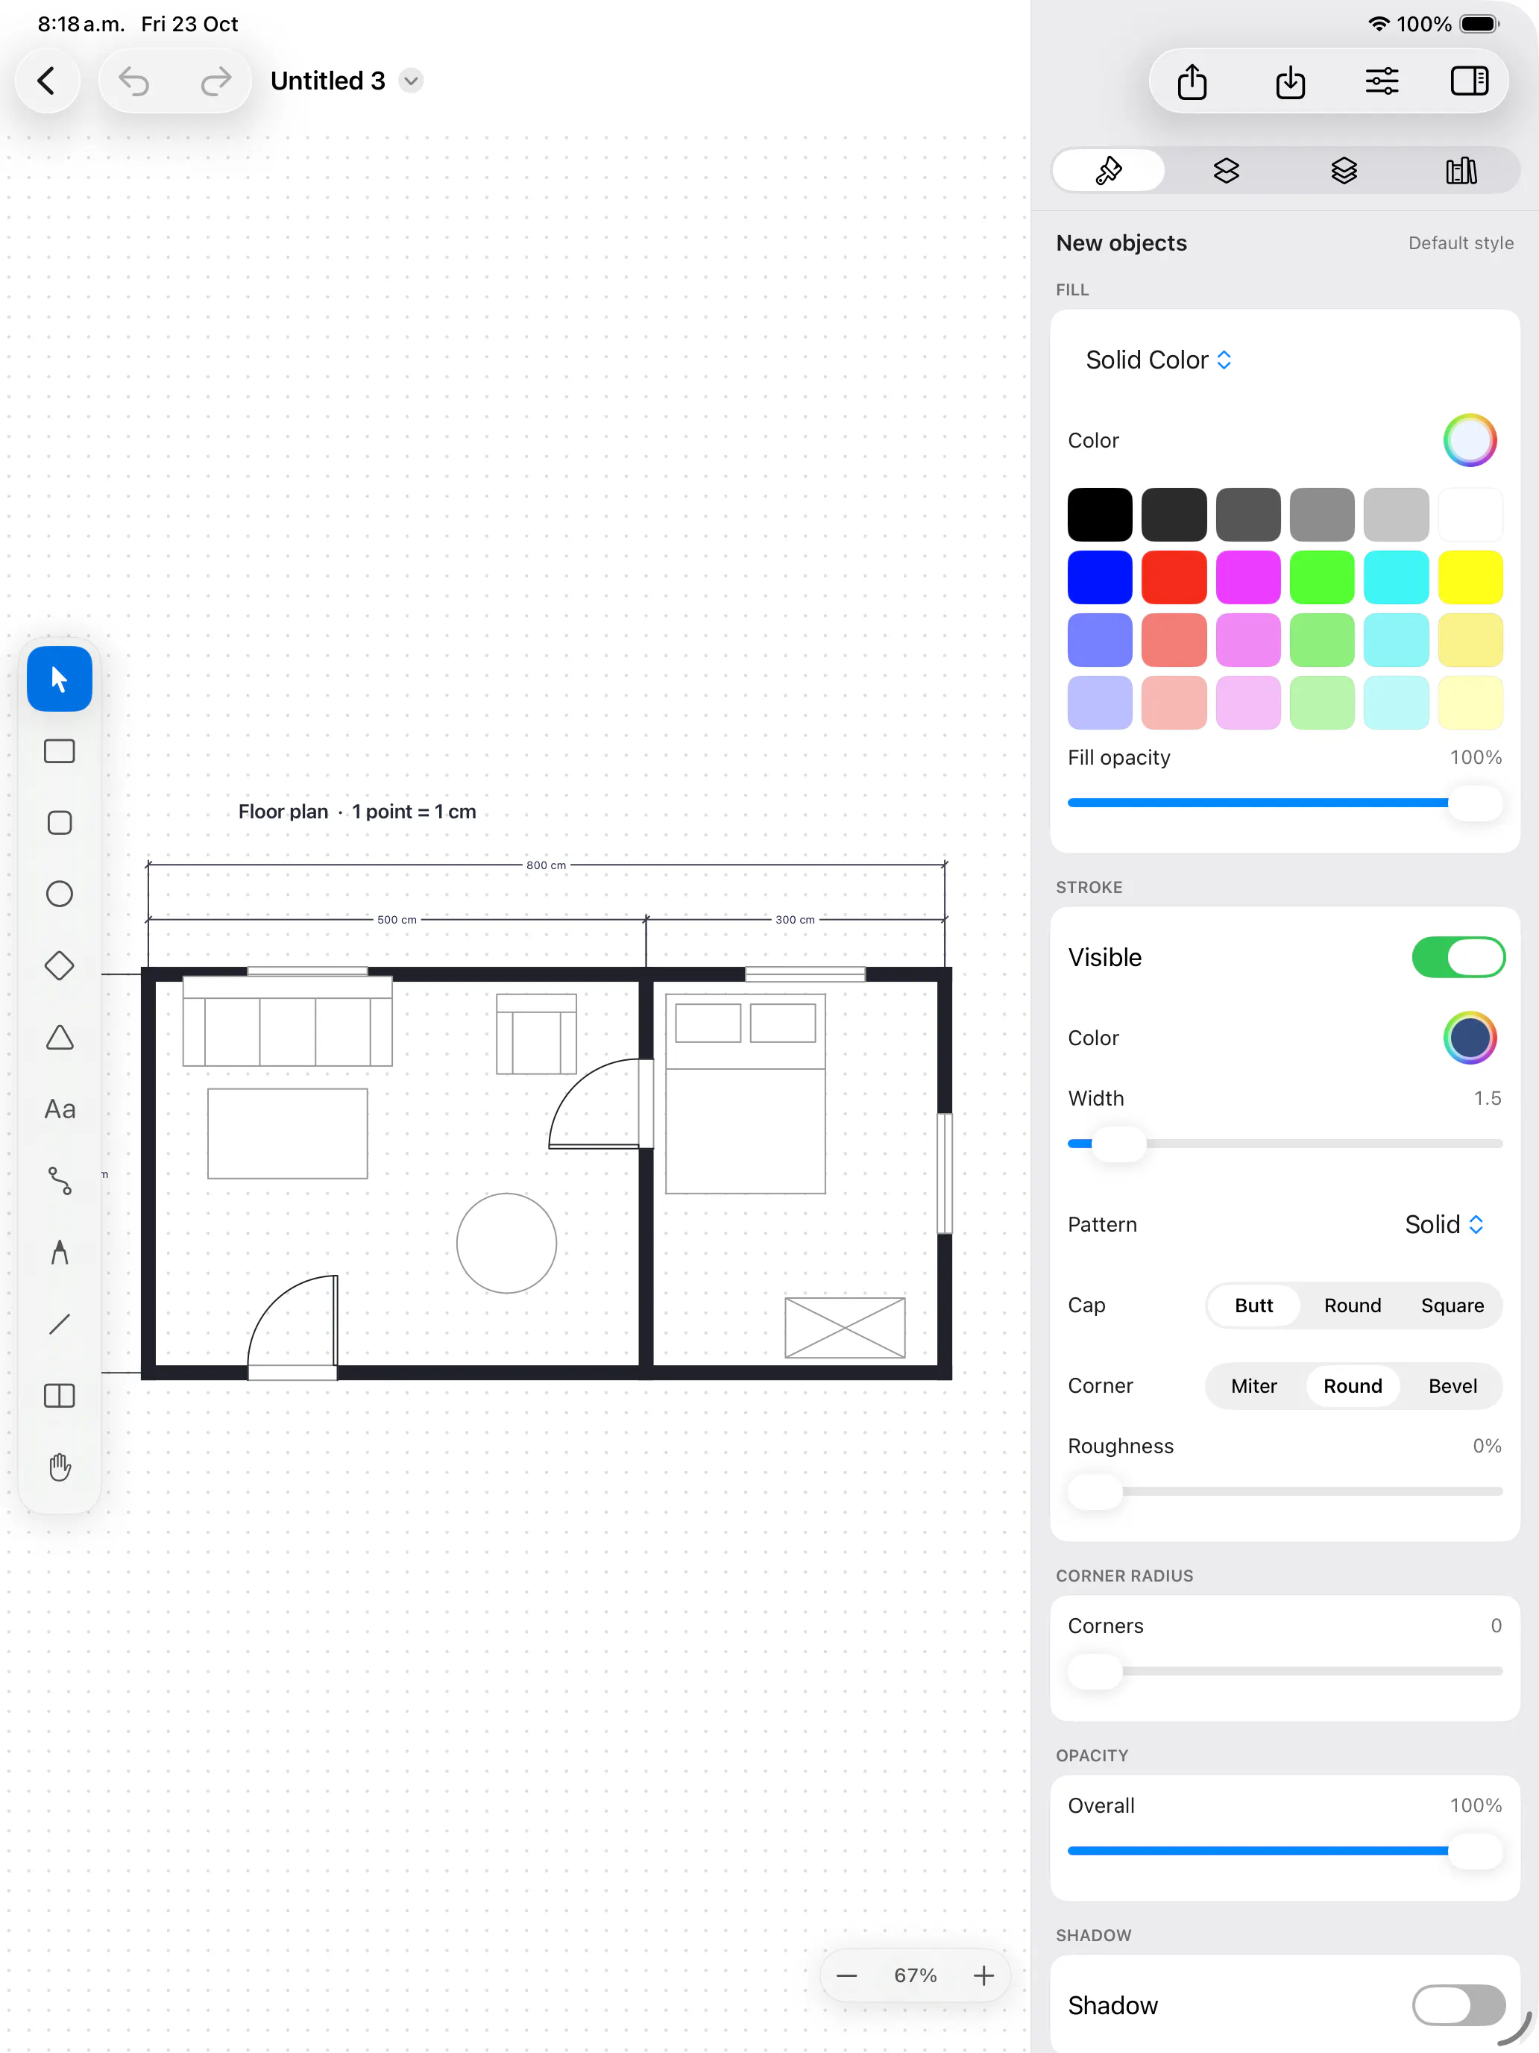This screenshot has height=2053, width=1539.
Task: Select the arrow selection tool
Action: [60, 680]
